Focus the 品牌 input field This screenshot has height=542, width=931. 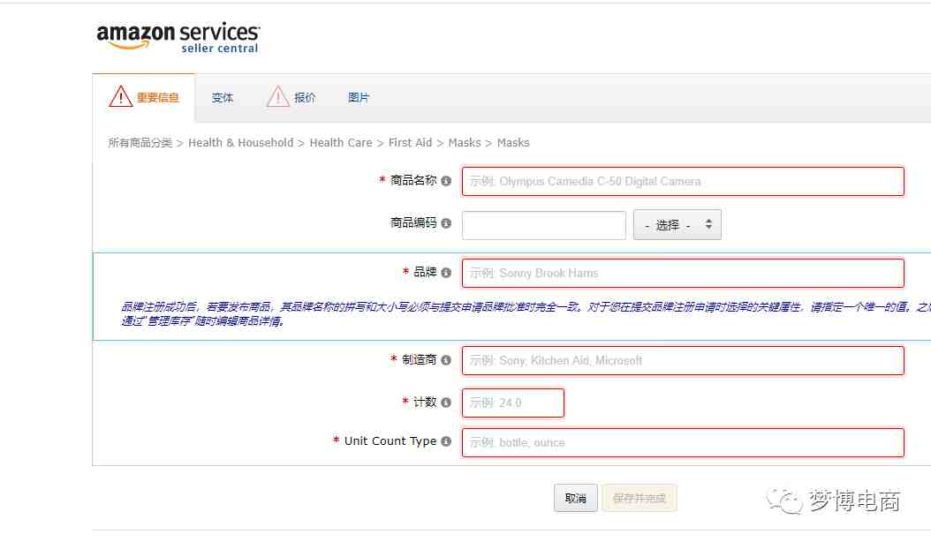click(683, 273)
